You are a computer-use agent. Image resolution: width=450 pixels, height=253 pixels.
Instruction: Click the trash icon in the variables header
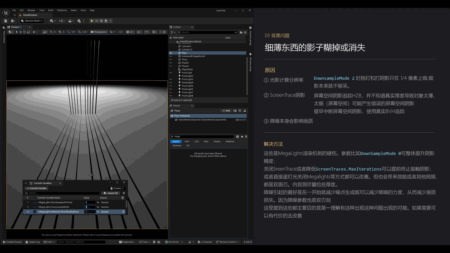(123, 198)
